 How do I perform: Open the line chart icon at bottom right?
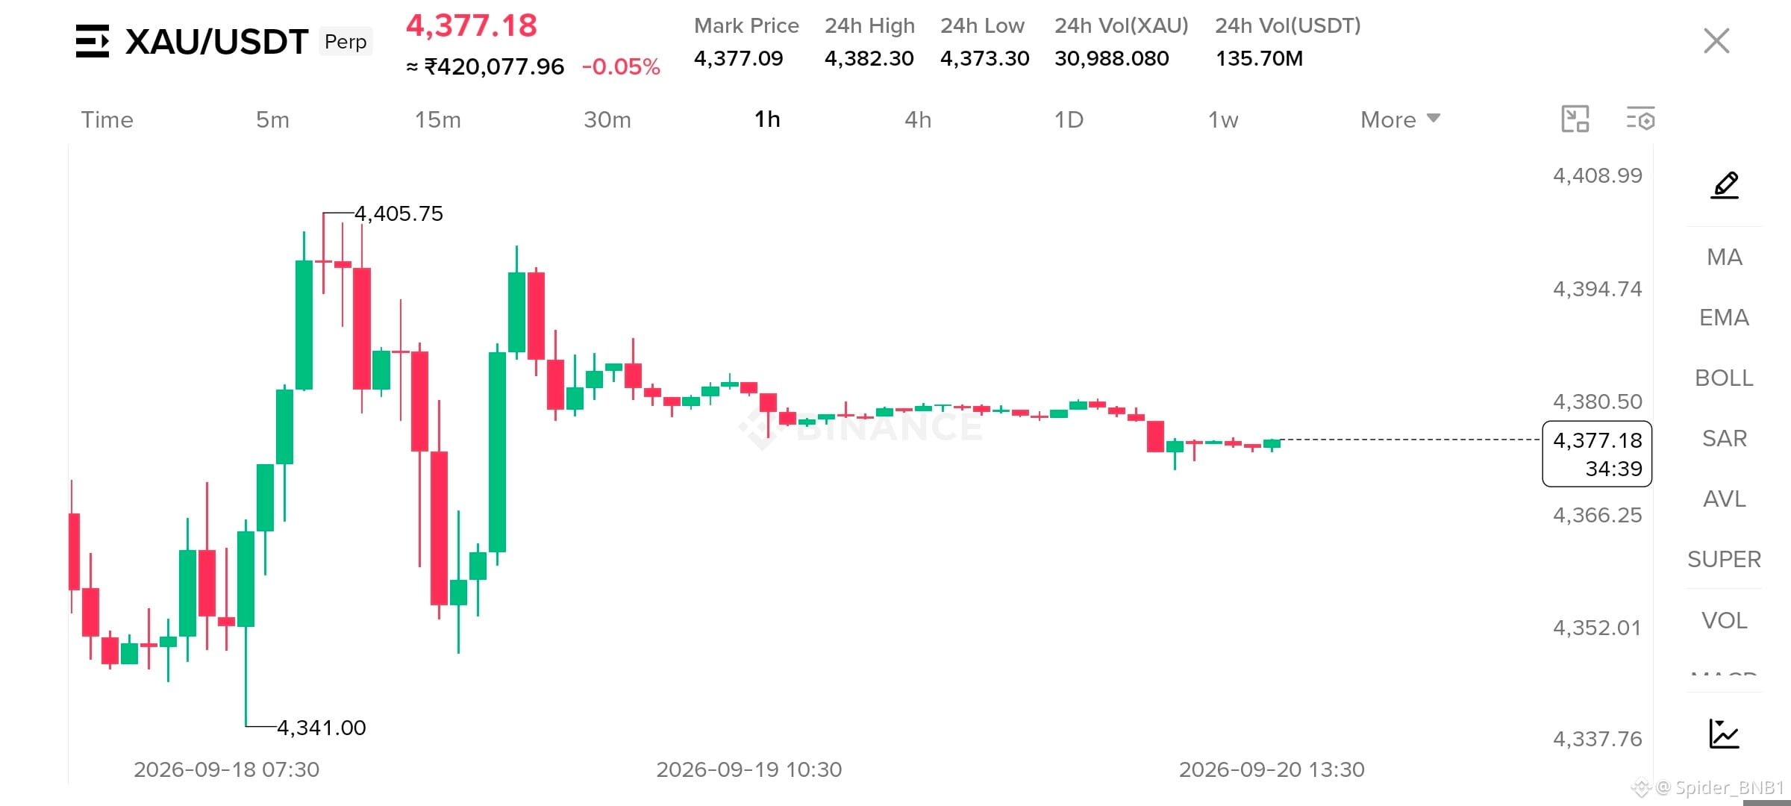point(1725,734)
